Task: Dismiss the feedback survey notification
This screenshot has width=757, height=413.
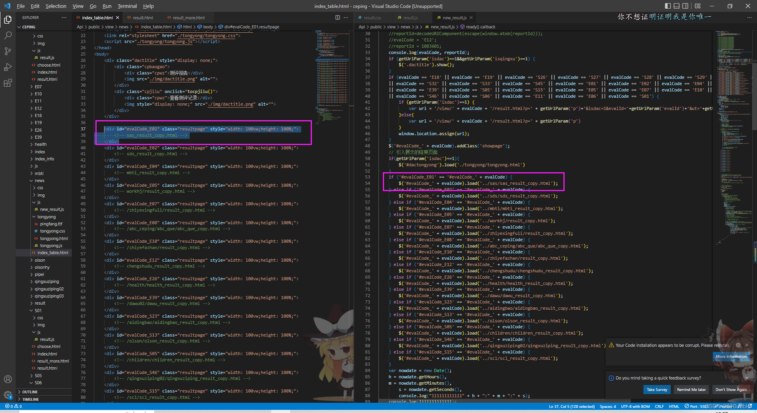Action: pyautogui.click(x=746, y=378)
